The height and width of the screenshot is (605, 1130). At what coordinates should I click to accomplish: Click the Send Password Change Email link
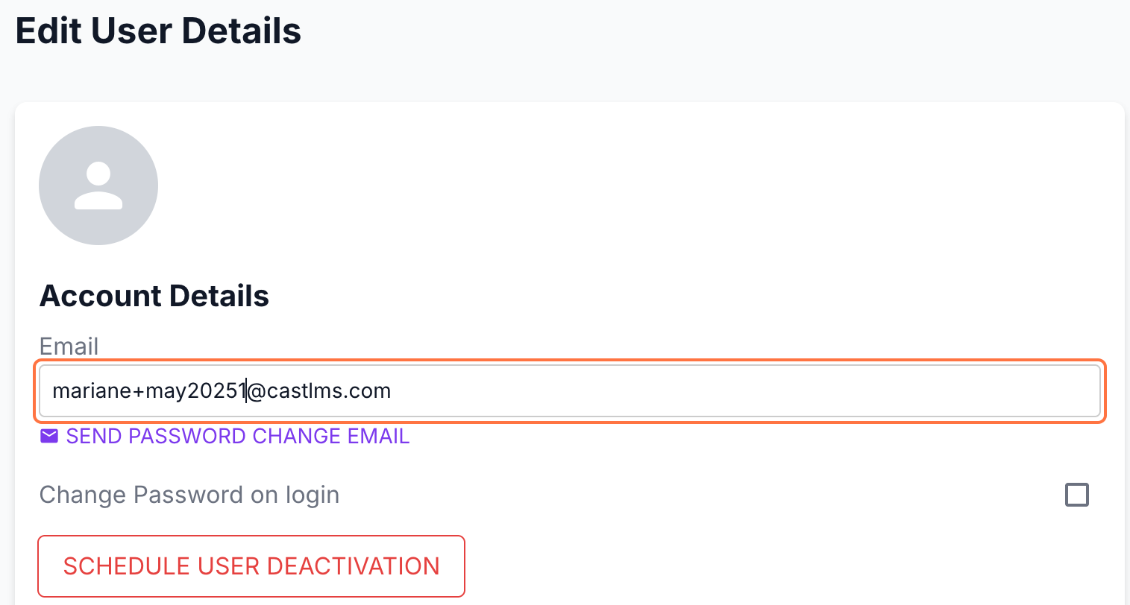click(237, 436)
